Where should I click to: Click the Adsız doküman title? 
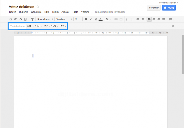[x=21, y=7]
